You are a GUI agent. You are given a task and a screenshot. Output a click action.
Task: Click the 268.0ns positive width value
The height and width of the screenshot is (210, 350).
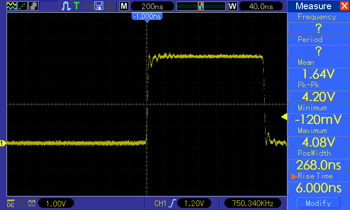(318, 165)
